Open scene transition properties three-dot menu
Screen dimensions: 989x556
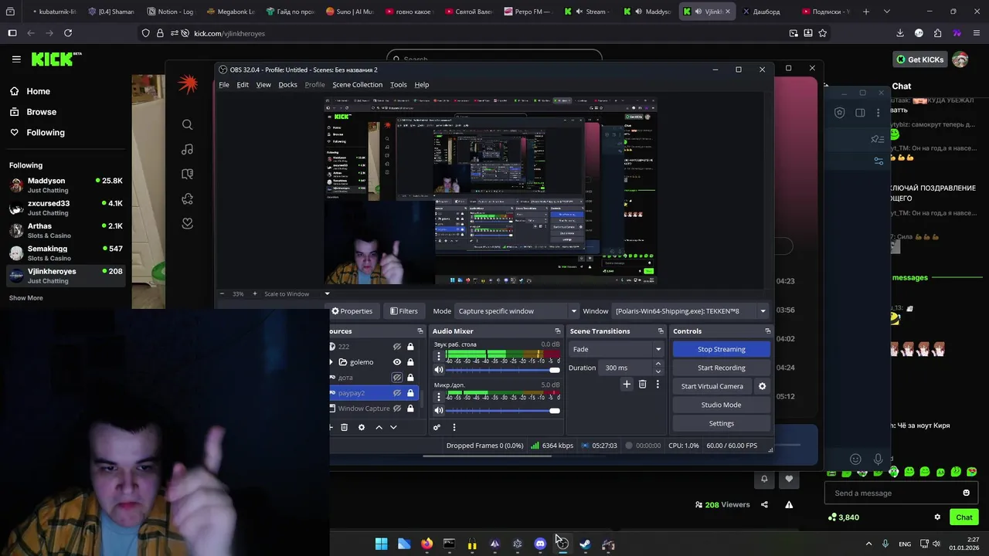point(658,384)
